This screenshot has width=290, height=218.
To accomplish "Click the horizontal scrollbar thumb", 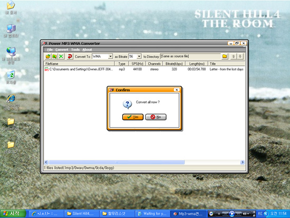I will 117,162.
